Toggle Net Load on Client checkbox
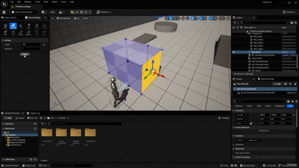299x168 pixels. click(261, 153)
